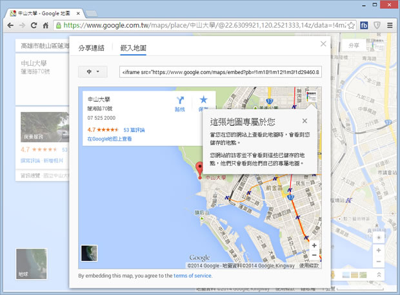Screen dimensions: 400x295
Task: Click the iframe embed code field
Action: (220, 72)
